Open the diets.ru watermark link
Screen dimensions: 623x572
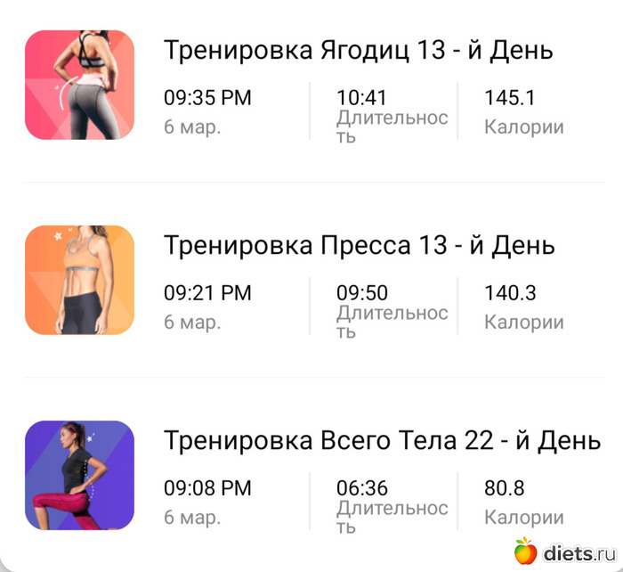click(x=577, y=553)
